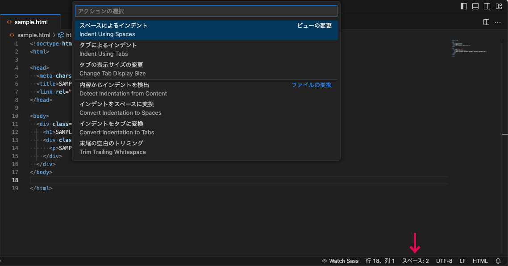This screenshot has height=266, width=508.
Task: Toggle the primary sidebar visibility icon
Action: point(463,6)
